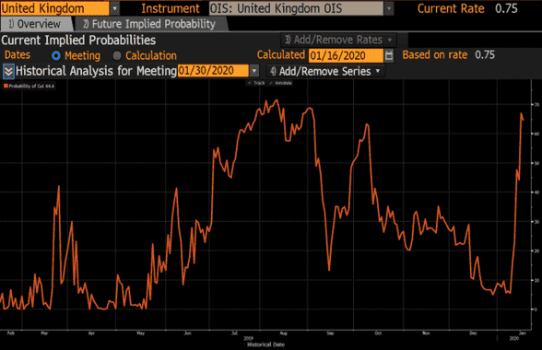Select the Meeting dates radio button

(56, 55)
